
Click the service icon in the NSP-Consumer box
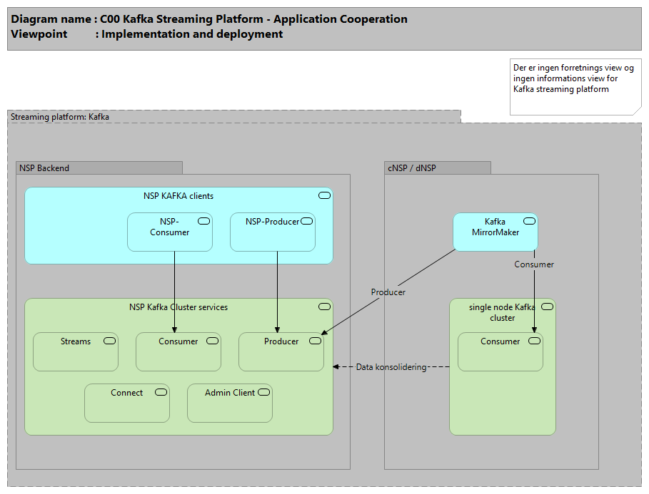click(x=203, y=222)
